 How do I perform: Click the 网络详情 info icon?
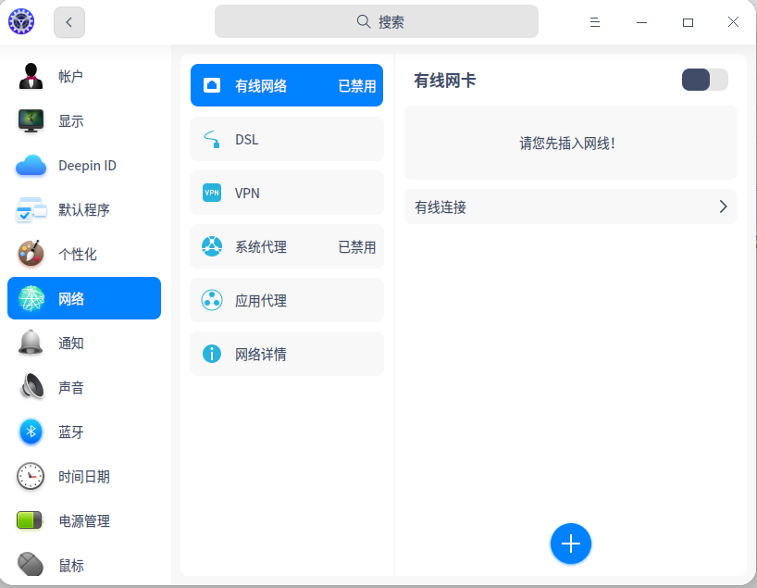pos(211,354)
